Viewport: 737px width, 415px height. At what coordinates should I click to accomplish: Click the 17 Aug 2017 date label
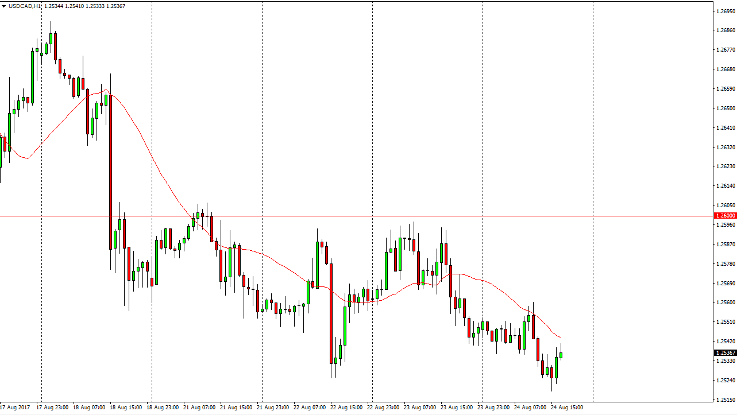coord(16,407)
